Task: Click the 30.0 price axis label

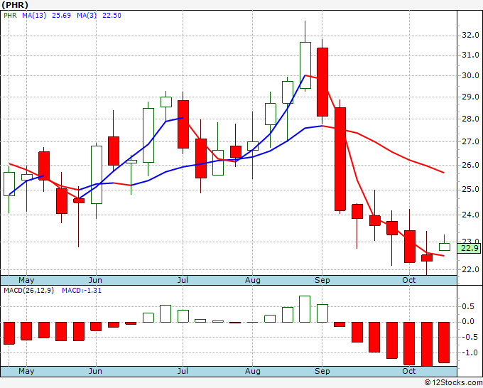Action: (x=470, y=75)
